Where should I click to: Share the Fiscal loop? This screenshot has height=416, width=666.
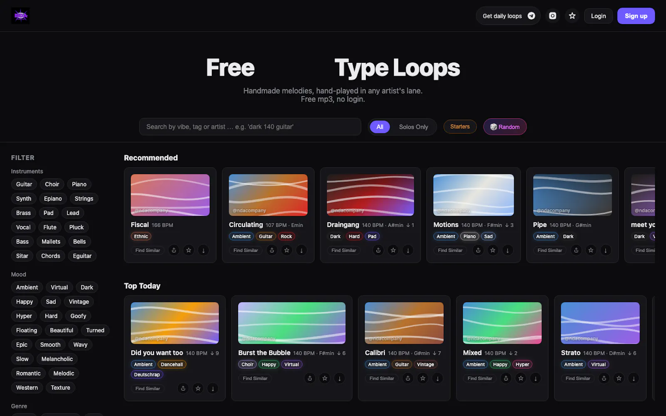point(174,250)
